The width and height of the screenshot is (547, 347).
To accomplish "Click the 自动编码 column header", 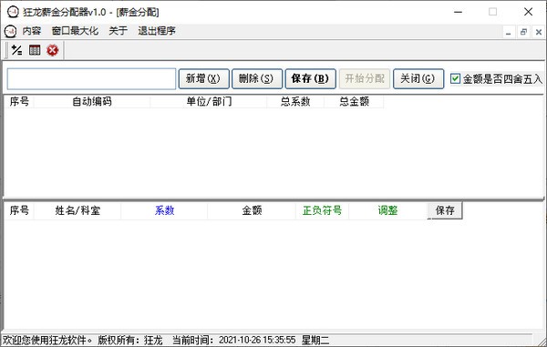I will coord(92,102).
